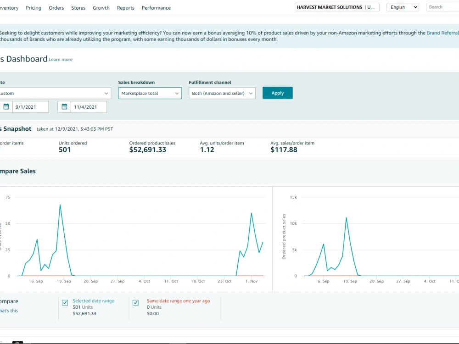Click the 13 Sep peak on units chart
This screenshot has height=344, width=459.
[x=60, y=205]
